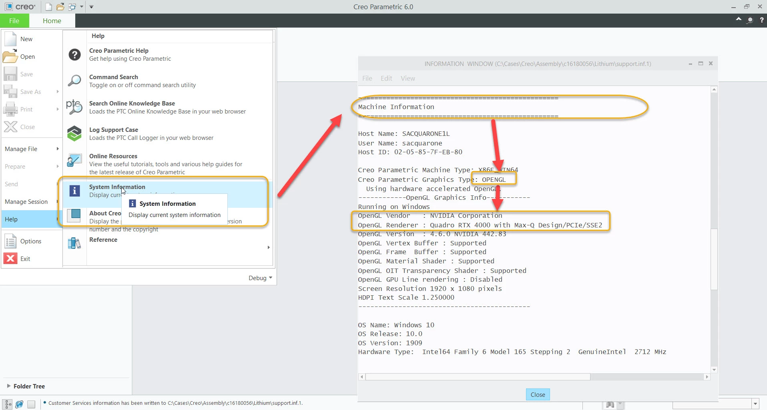Image resolution: width=767 pixels, height=410 pixels.
Task: Toggle full screen icon in status bar
Action: pyautogui.click(x=31, y=404)
